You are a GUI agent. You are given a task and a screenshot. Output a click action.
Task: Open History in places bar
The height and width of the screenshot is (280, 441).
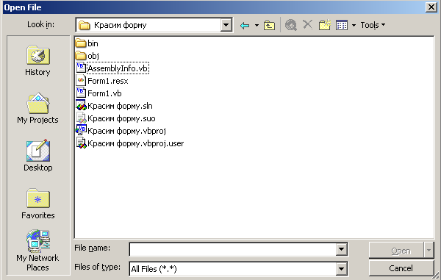[38, 60]
